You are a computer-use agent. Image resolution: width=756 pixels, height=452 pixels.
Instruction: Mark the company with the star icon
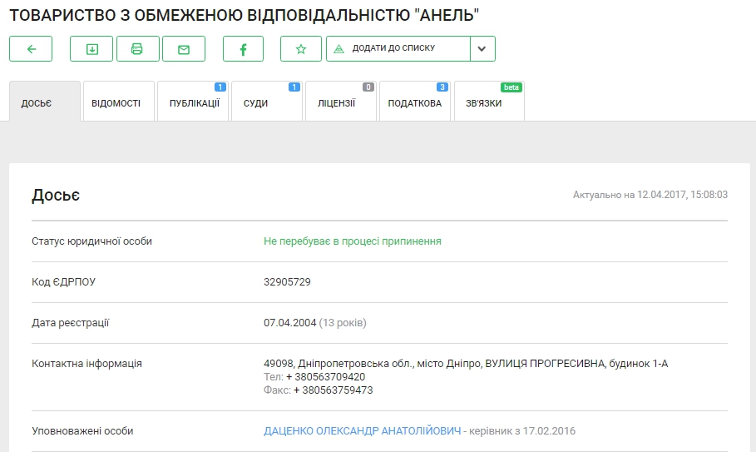click(x=301, y=49)
